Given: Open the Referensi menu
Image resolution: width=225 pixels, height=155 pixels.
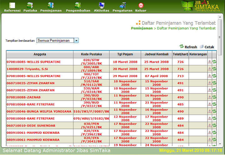Looking at the screenshot, I should [x=12, y=7].
